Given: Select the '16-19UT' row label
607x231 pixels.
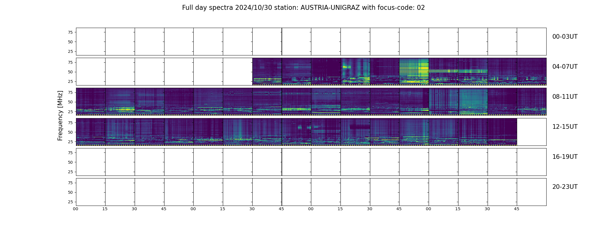Looking at the screenshot, I should tap(565, 157).
